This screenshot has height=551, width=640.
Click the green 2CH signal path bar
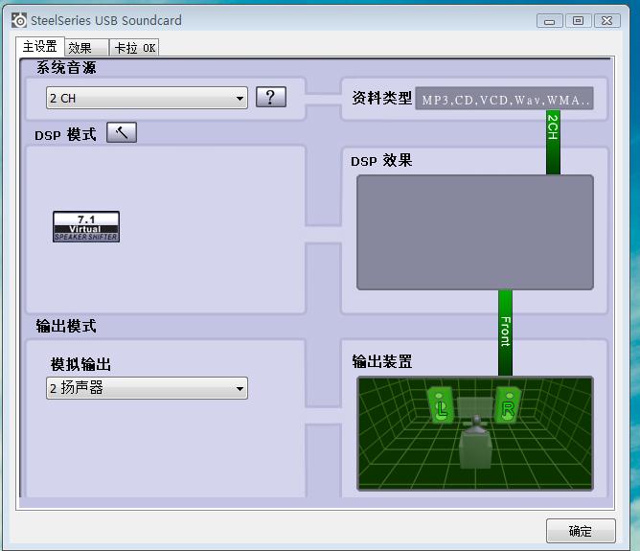[553, 143]
